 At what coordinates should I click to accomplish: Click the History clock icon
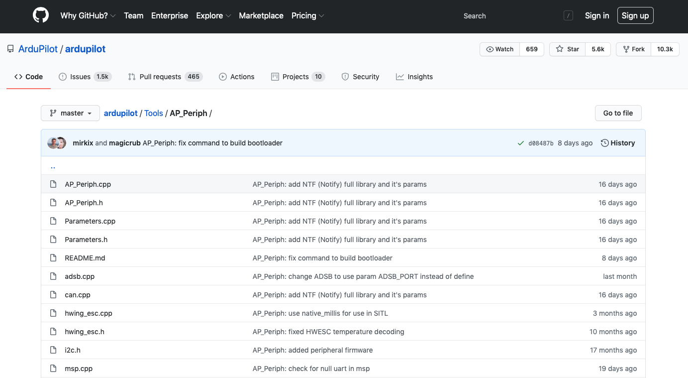(x=605, y=143)
